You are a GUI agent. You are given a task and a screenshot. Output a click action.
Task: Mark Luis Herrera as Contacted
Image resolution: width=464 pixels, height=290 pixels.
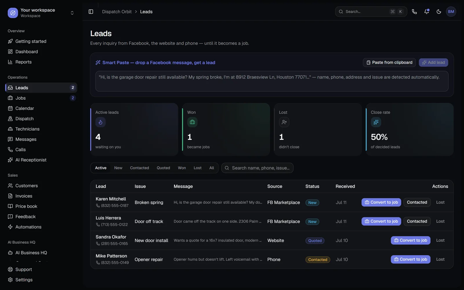point(417,221)
